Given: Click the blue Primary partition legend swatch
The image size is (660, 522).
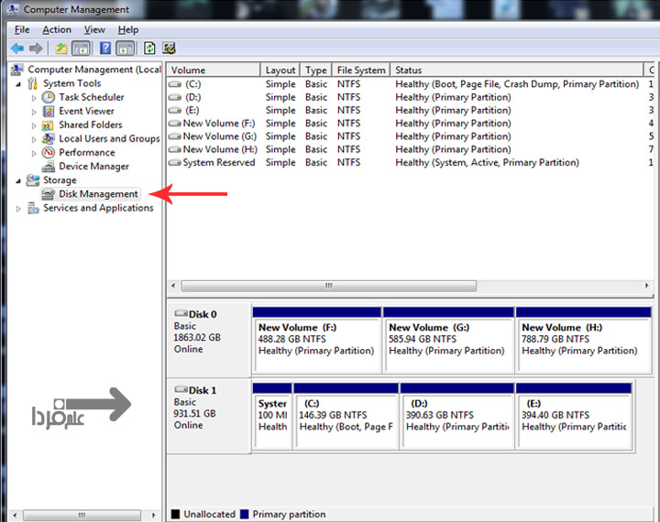Looking at the screenshot, I should click(x=245, y=515).
